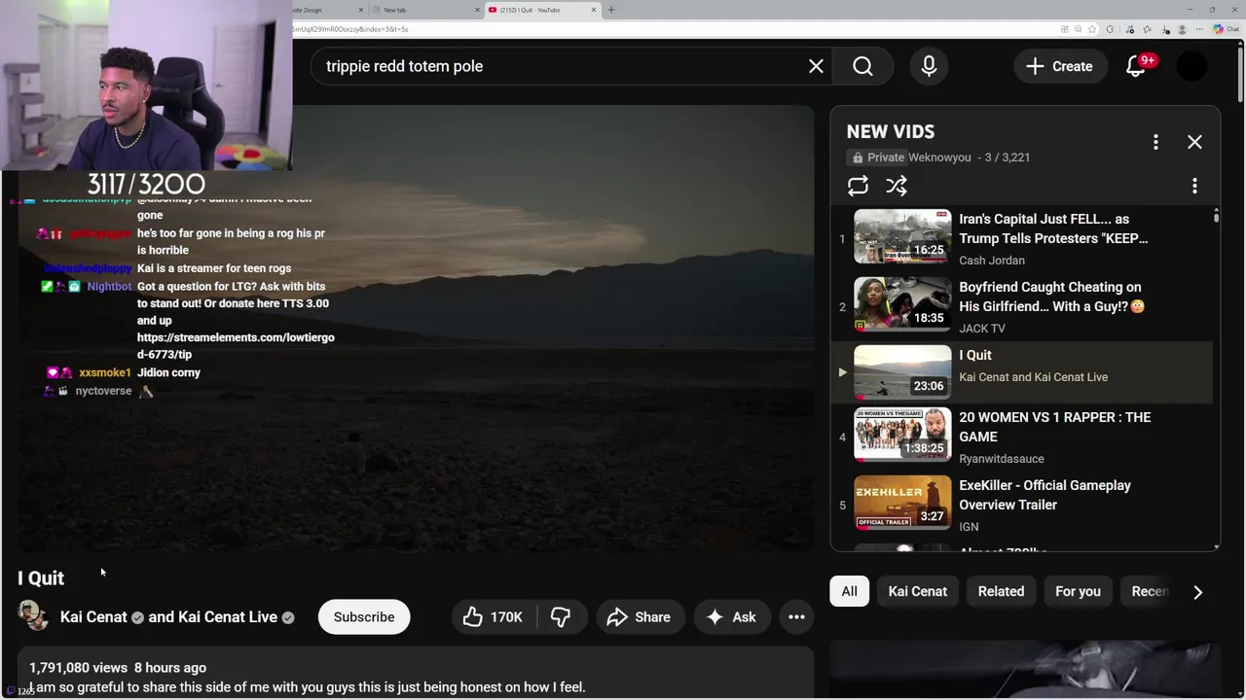Open ExeKiller Official Gameplay Overview Trailer
1246x700 pixels.
tap(1022, 506)
